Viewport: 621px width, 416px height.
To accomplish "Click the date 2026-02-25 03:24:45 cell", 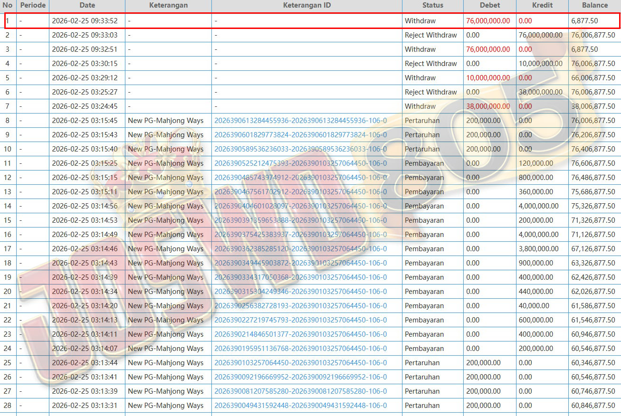I will (85, 106).
